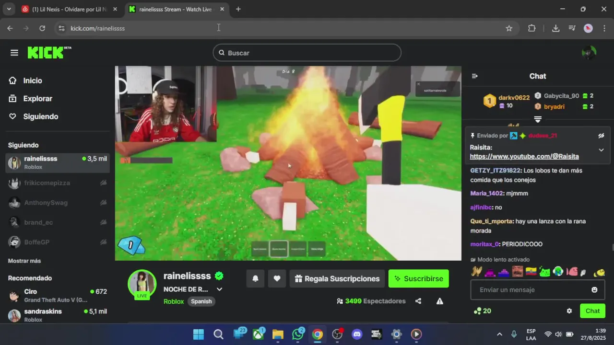
Task: Open the user avatar menu in the Kick header
Action: tap(589, 53)
